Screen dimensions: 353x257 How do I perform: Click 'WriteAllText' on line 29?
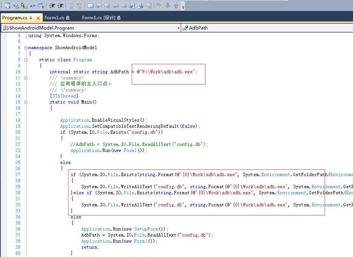[137, 187]
